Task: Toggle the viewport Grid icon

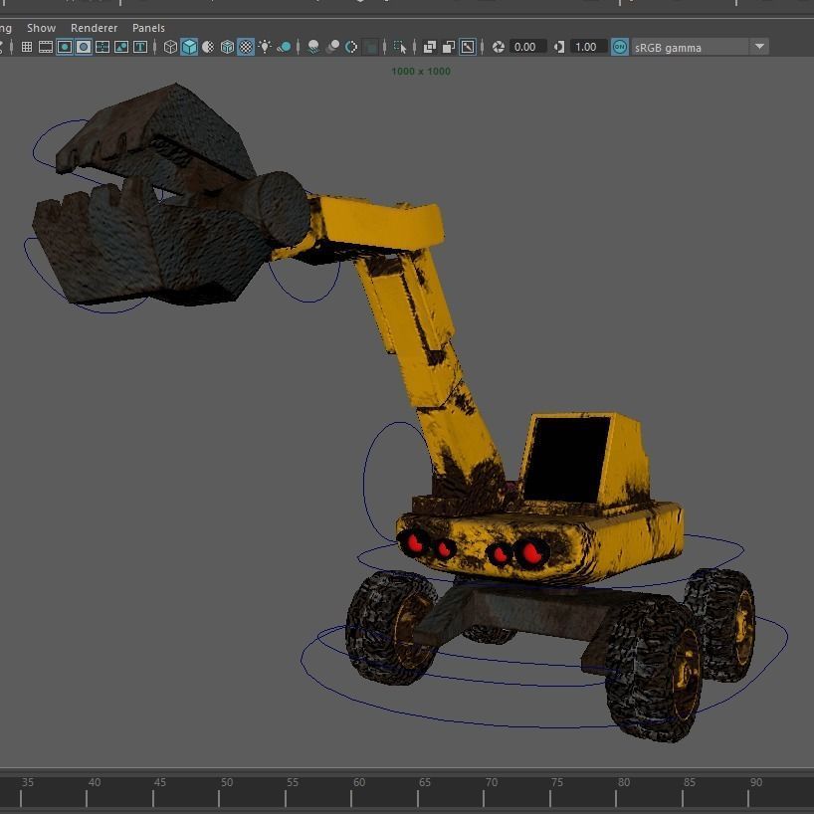Action: click(x=27, y=47)
